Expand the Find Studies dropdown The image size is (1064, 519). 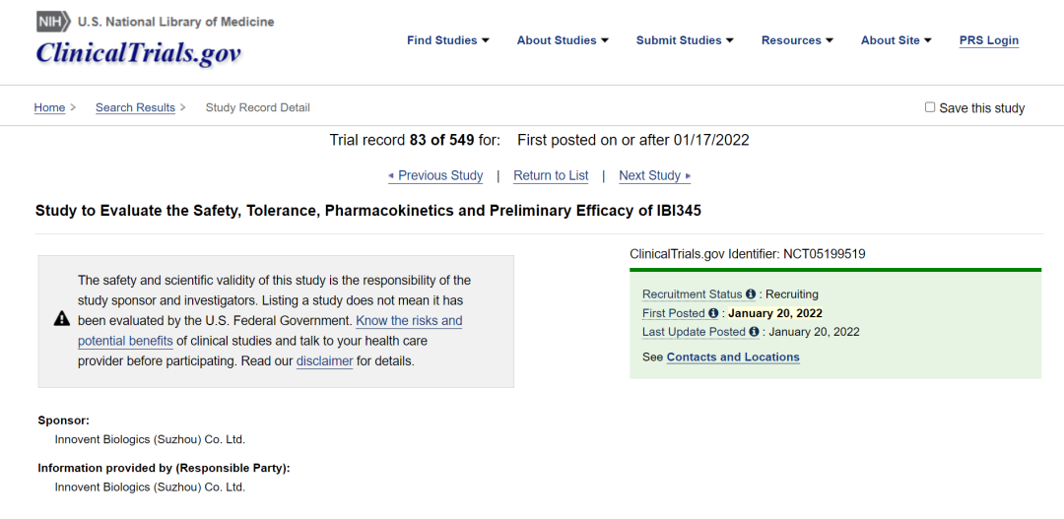(x=448, y=40)
